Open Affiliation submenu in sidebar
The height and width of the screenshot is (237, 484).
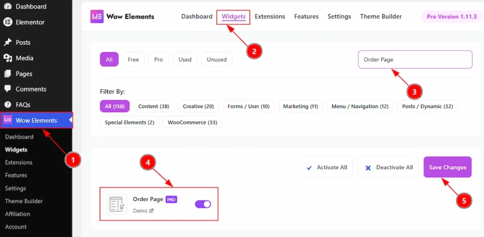point(17,214)
